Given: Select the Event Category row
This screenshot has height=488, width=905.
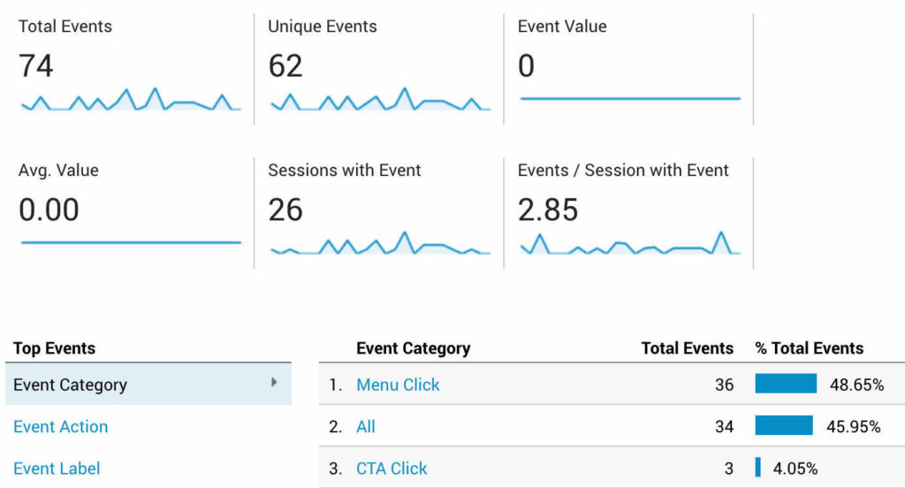Looking at the screenshot, I should (x=133, y=385).
